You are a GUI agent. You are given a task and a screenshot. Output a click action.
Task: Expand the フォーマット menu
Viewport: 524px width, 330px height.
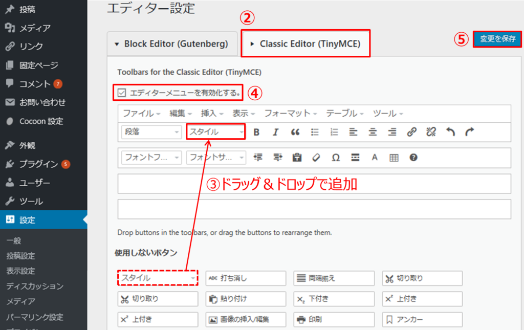(x=290, y=113)
